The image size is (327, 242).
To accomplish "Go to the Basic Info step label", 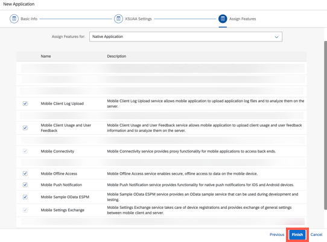I will coord(29,19).
